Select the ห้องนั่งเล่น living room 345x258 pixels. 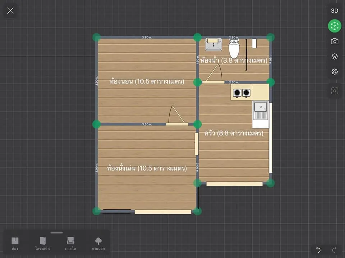147,168
